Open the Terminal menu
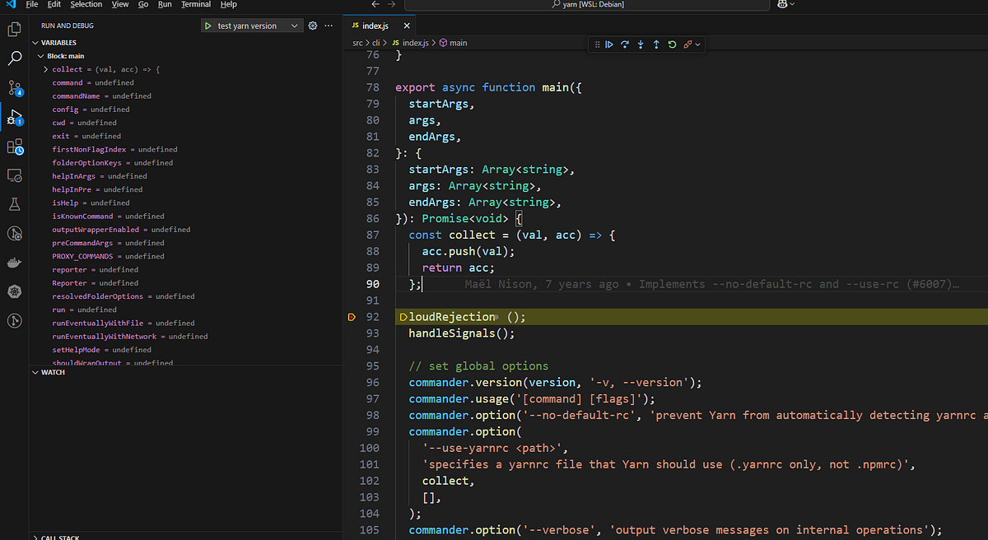This screenshot has height=540, width=988. 194,4
